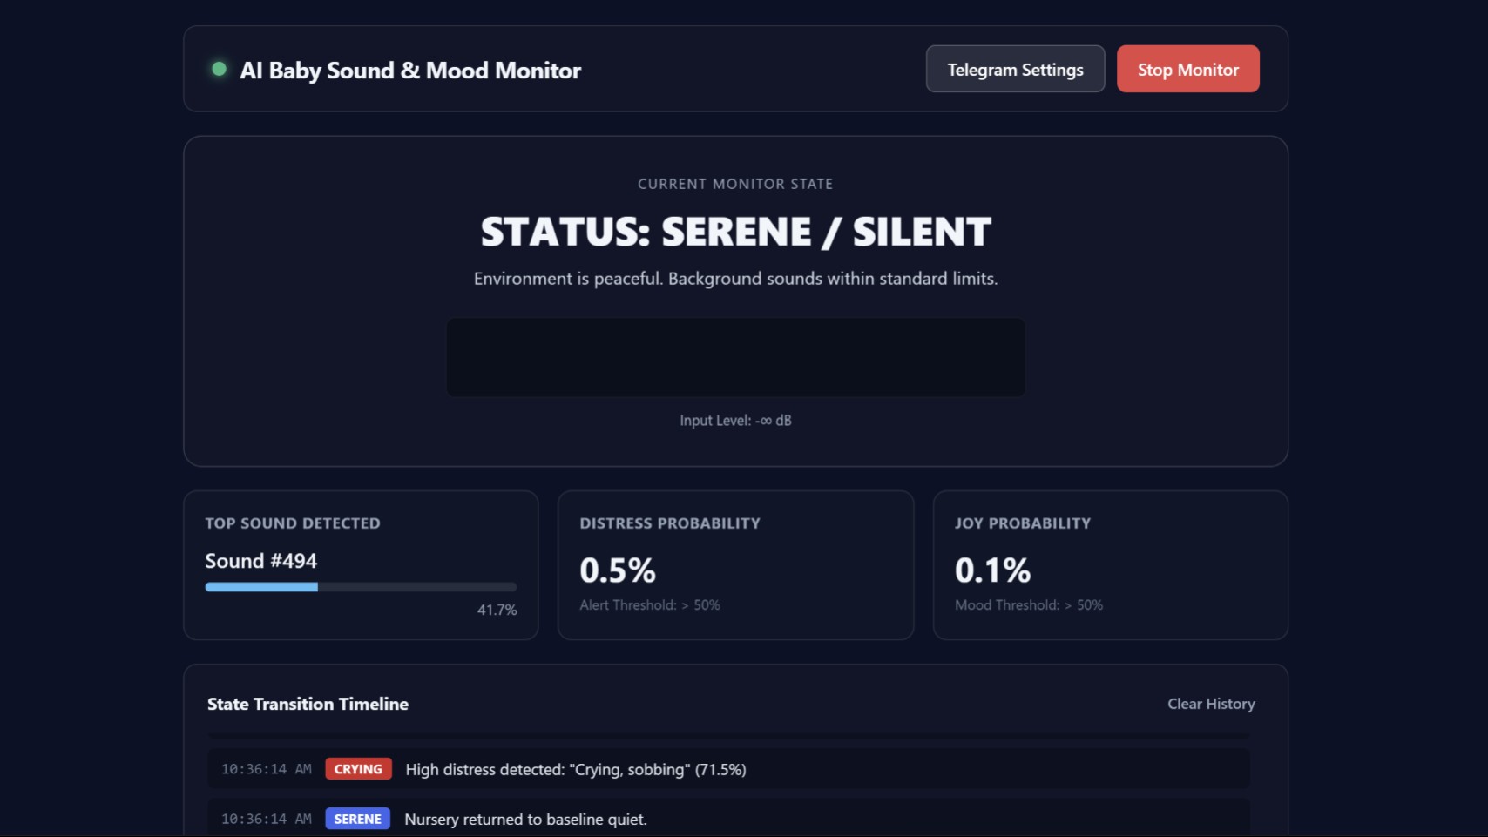This screenshot has height=837, width=1488.
Task: Click the timestamp on the SERENE row
Action: tap(267, 819)
